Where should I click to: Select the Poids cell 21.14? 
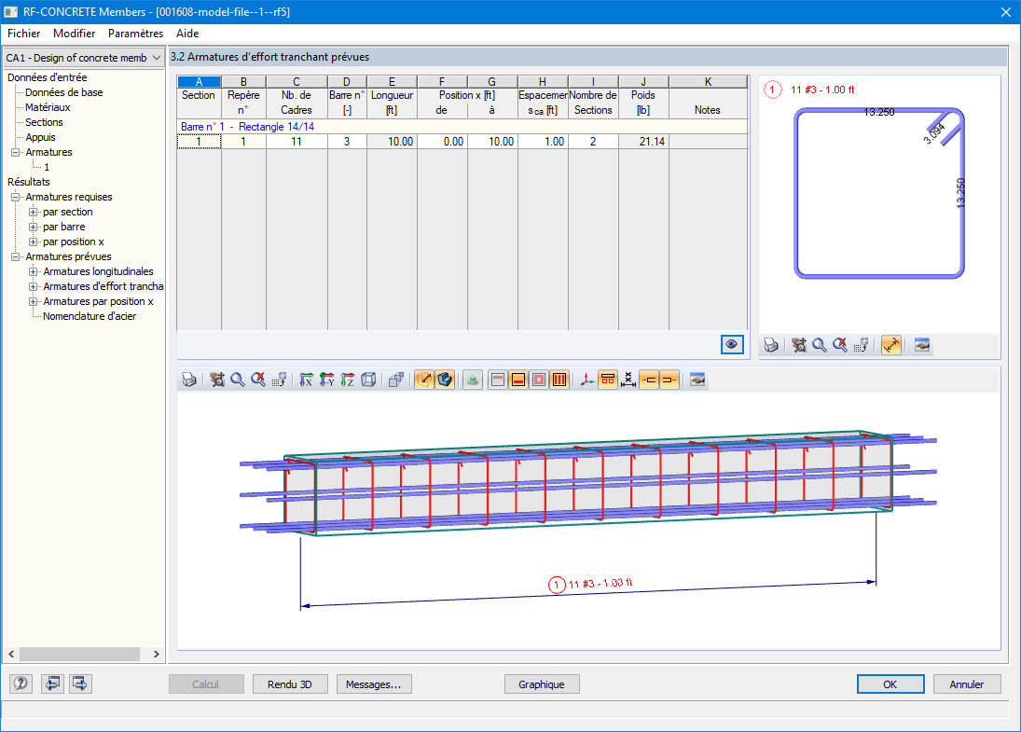coord(643,142)
